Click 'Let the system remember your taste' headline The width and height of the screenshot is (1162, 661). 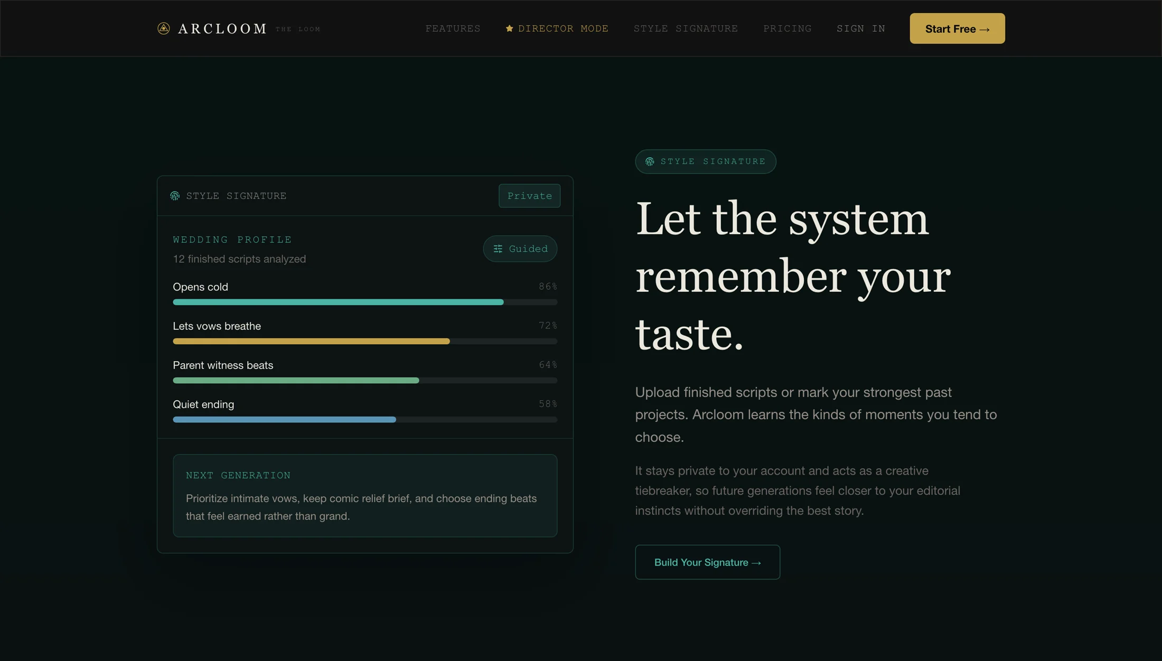click(793, 276)
